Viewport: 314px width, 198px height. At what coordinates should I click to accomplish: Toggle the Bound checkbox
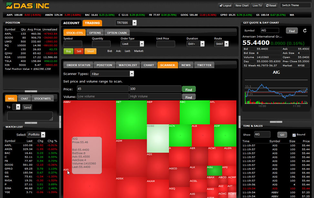[294, 135]
